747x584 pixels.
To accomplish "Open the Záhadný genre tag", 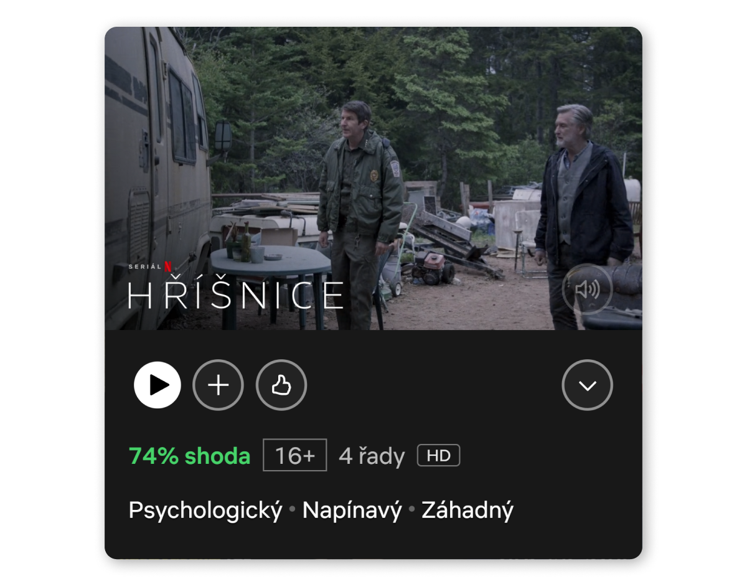I will (467, 511).
